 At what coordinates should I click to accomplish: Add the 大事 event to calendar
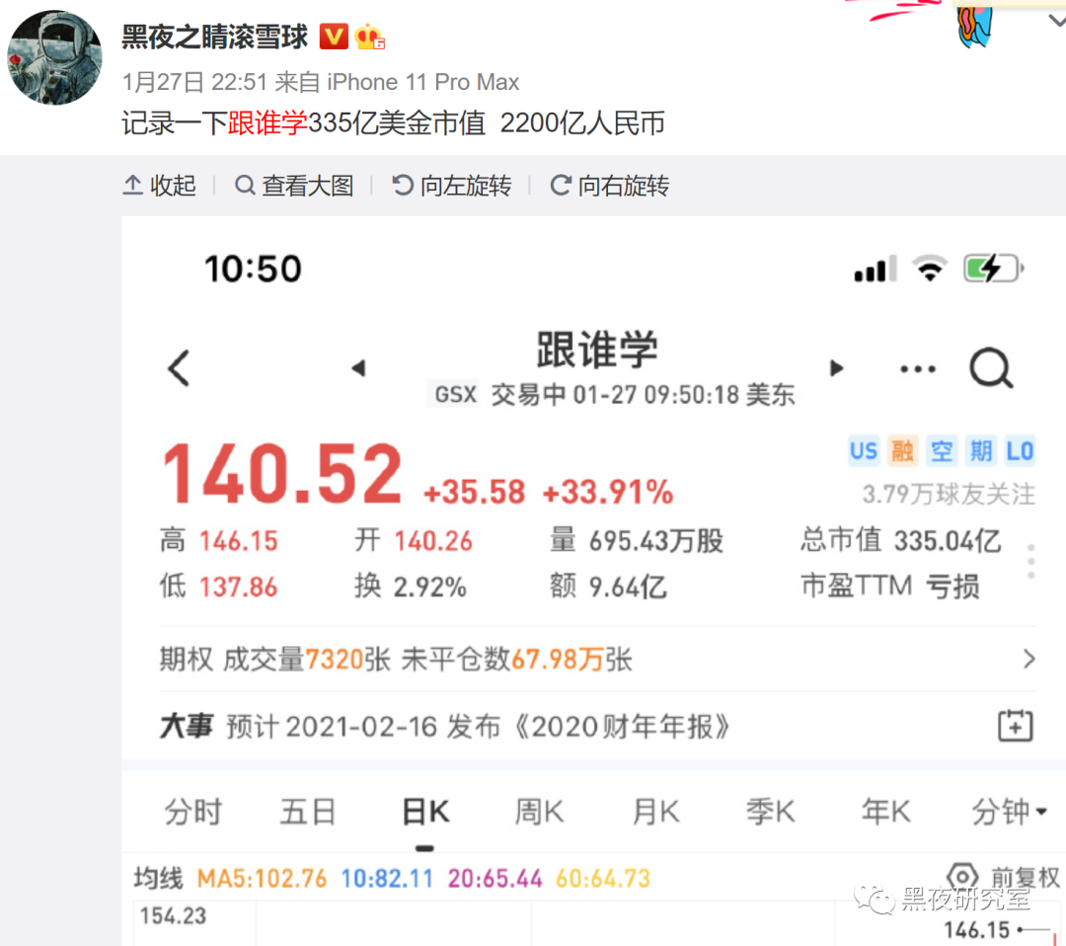(1016, 726)
